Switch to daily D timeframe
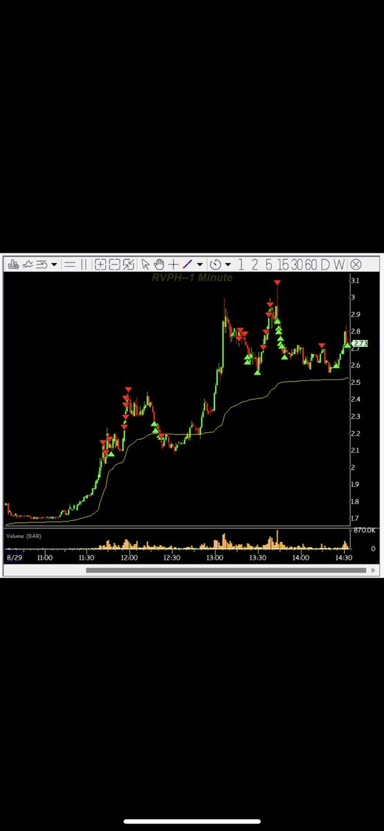 click(325, 264)
